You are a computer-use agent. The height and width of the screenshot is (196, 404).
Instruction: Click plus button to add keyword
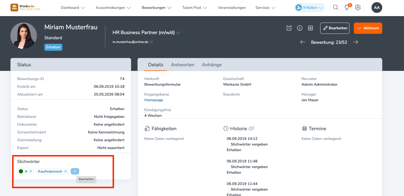75,171
